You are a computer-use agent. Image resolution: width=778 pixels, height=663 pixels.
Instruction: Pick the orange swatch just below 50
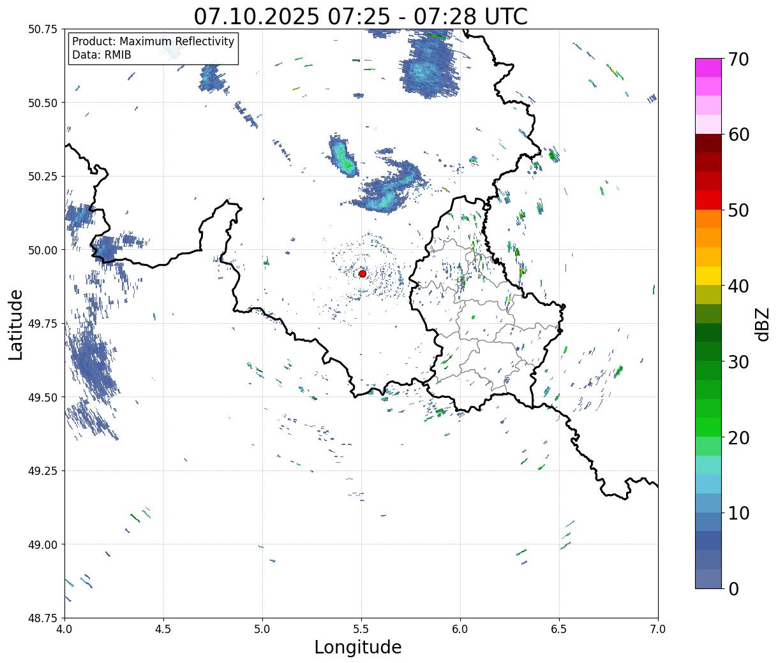pyautogui.click(x=708, y=219)
